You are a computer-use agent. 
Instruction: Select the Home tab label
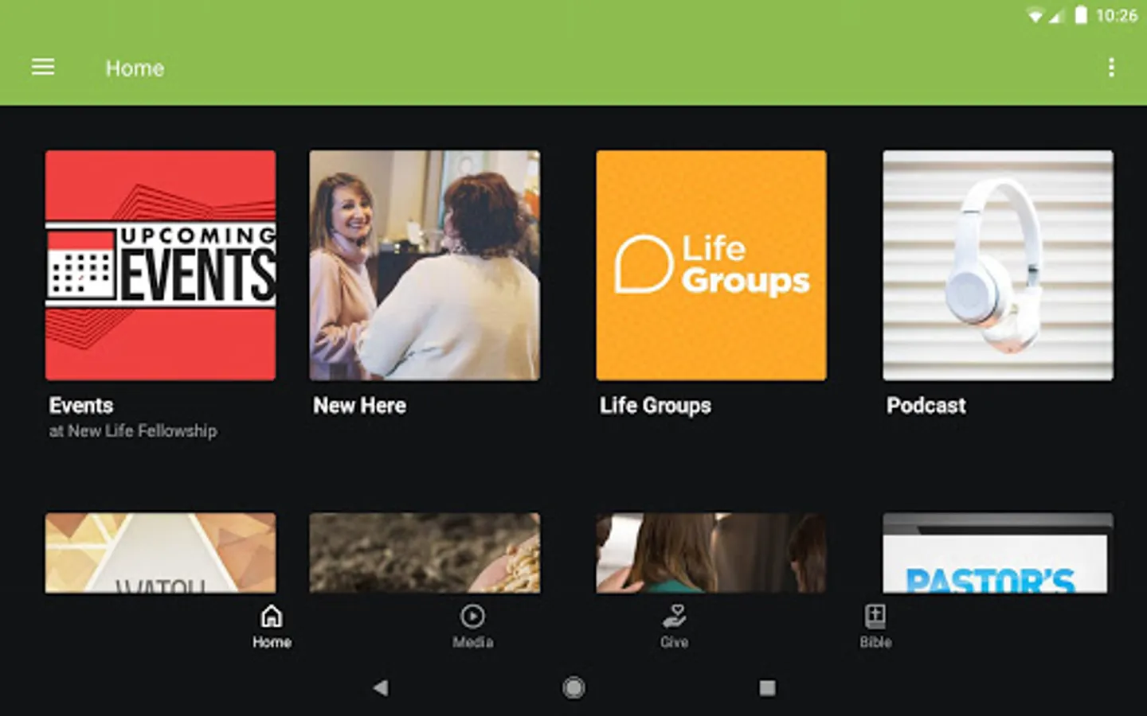[272, 642]
